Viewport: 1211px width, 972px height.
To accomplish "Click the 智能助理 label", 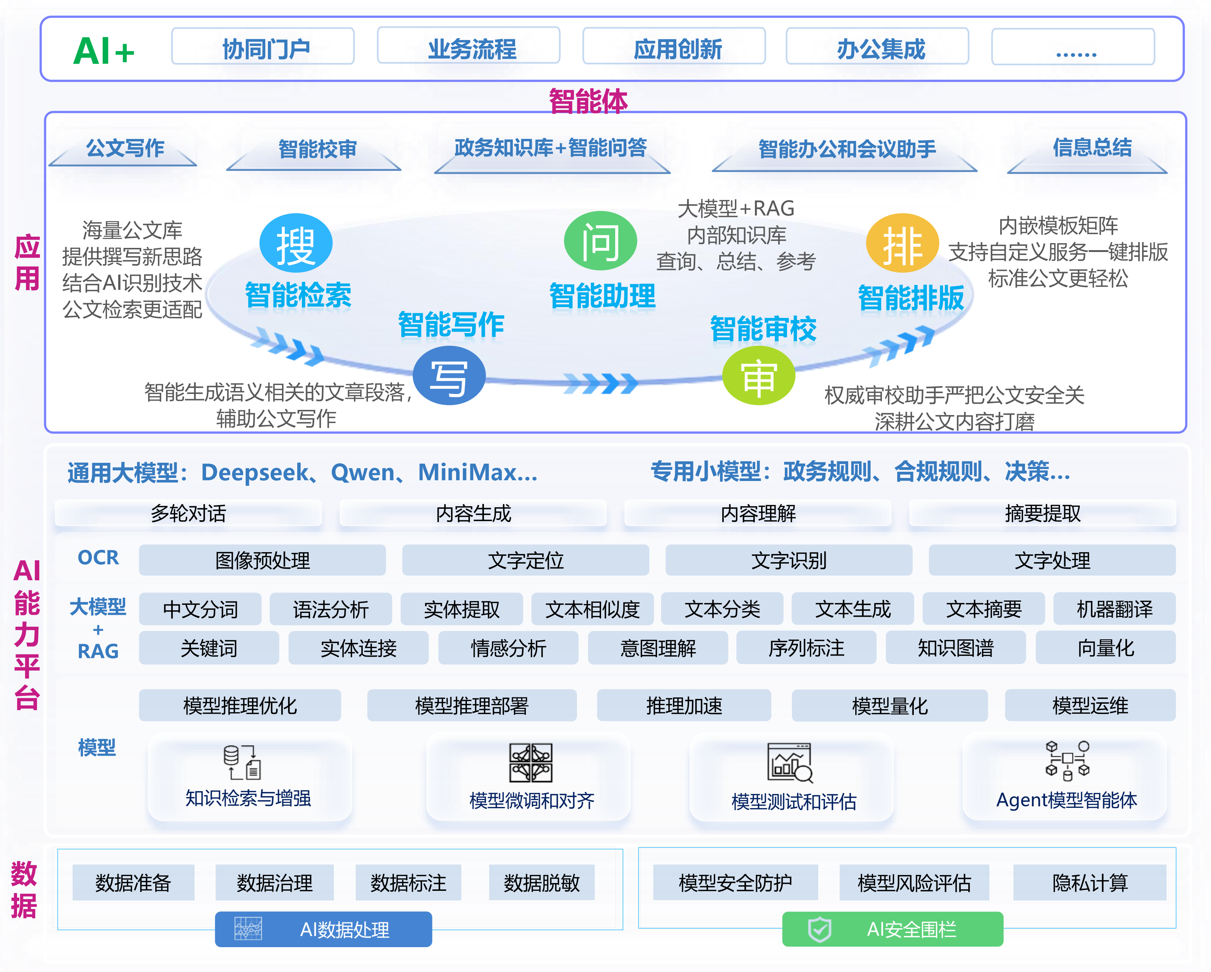I will [x=602, y=297].
